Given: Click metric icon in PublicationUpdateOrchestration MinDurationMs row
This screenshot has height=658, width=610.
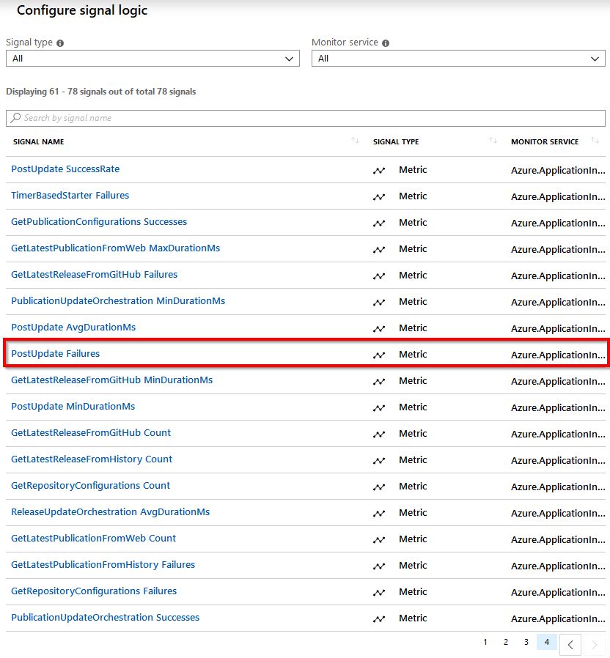Looking at the screenshot, I should [x=379, y=302].
